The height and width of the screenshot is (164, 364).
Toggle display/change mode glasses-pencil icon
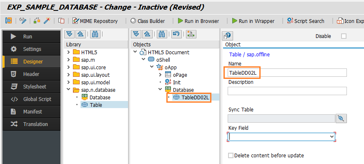click(x=23, y=21)
